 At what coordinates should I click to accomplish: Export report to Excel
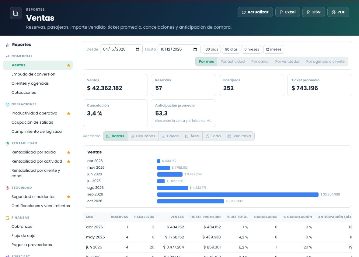[x=288, y=12]
